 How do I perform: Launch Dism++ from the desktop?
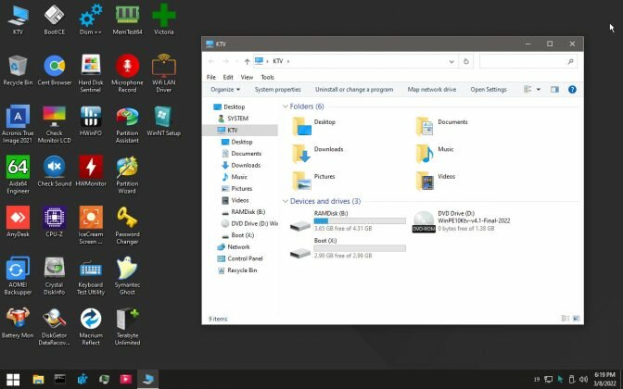coord(91,19)
